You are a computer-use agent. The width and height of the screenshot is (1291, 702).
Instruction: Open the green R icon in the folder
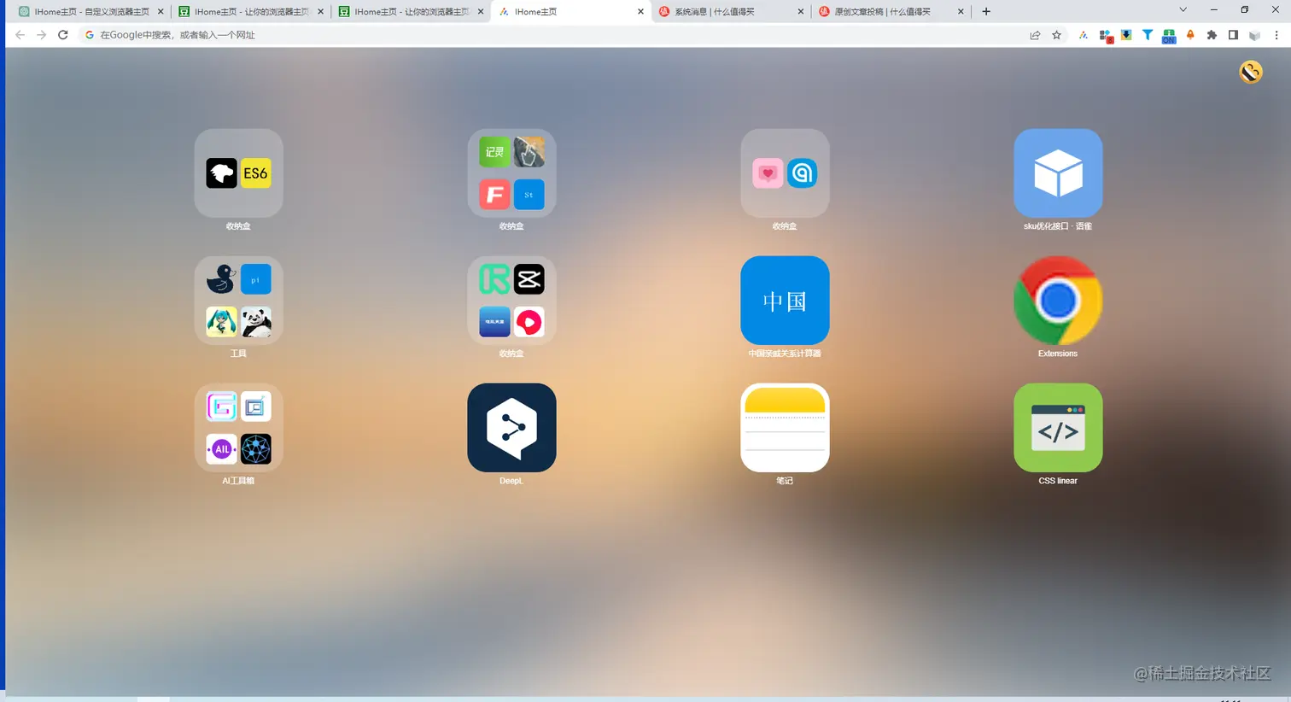point(494,279)
